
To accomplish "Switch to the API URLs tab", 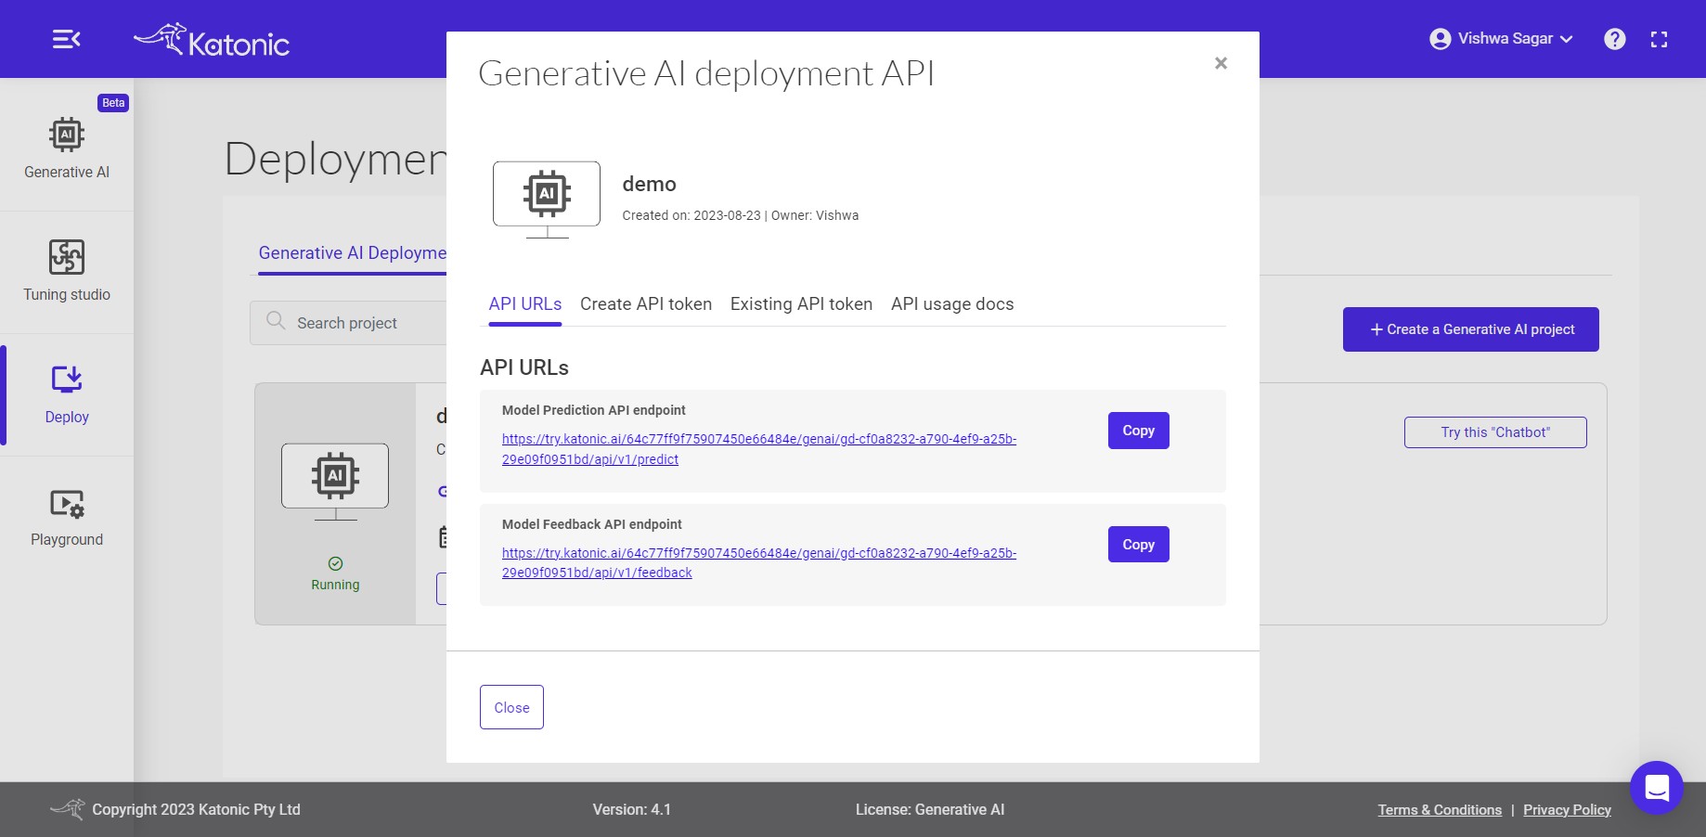I will [525, 304].
